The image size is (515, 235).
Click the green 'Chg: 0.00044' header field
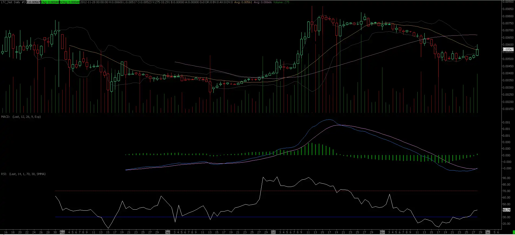(x=50, y=2)
